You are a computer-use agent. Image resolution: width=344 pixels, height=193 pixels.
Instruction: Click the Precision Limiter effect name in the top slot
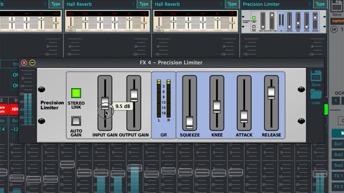pyautogui.click(x=261, y=4)
